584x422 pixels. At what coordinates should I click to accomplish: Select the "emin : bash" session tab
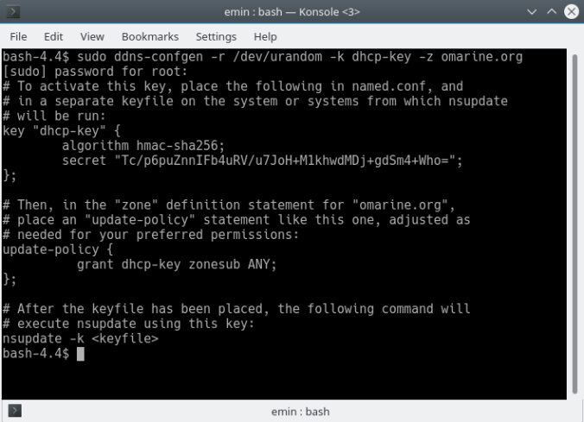pos(300,412)
